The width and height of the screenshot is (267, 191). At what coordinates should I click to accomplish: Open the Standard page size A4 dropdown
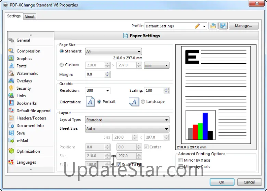tap(113, 51)
